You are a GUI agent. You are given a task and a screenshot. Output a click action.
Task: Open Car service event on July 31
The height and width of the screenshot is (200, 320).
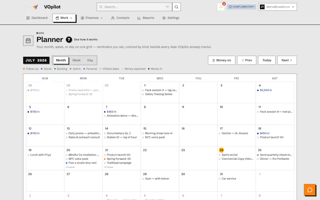(227, 178)
